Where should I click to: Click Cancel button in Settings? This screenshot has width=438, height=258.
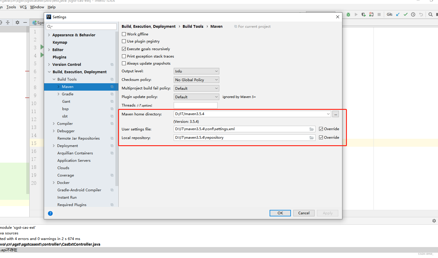pos(304,213)
